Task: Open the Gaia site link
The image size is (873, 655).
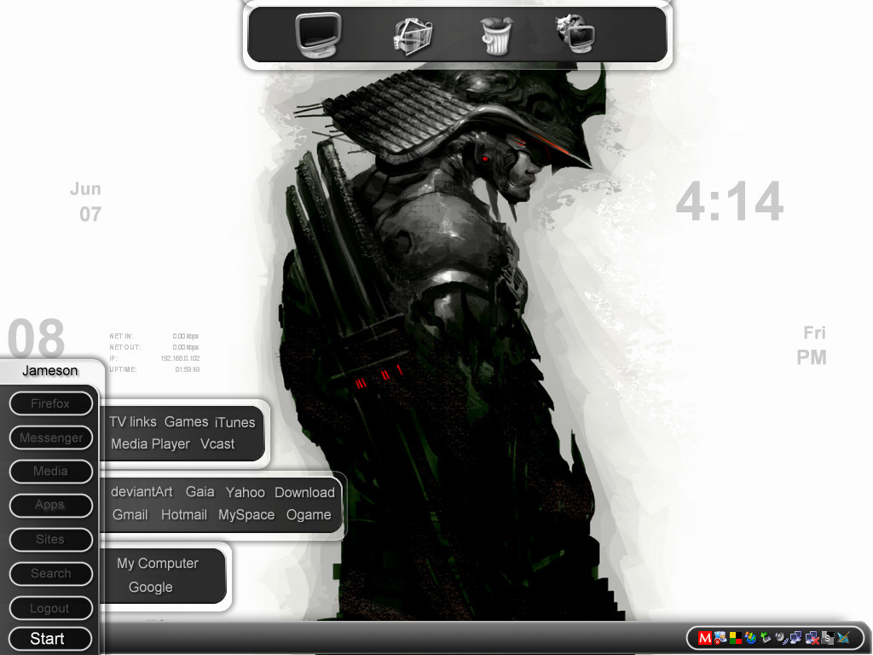Action: (x=199, y=492)
